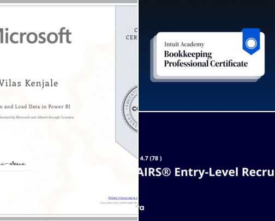
Task: Click the blue ribbon badge icon
Action: 251,42
